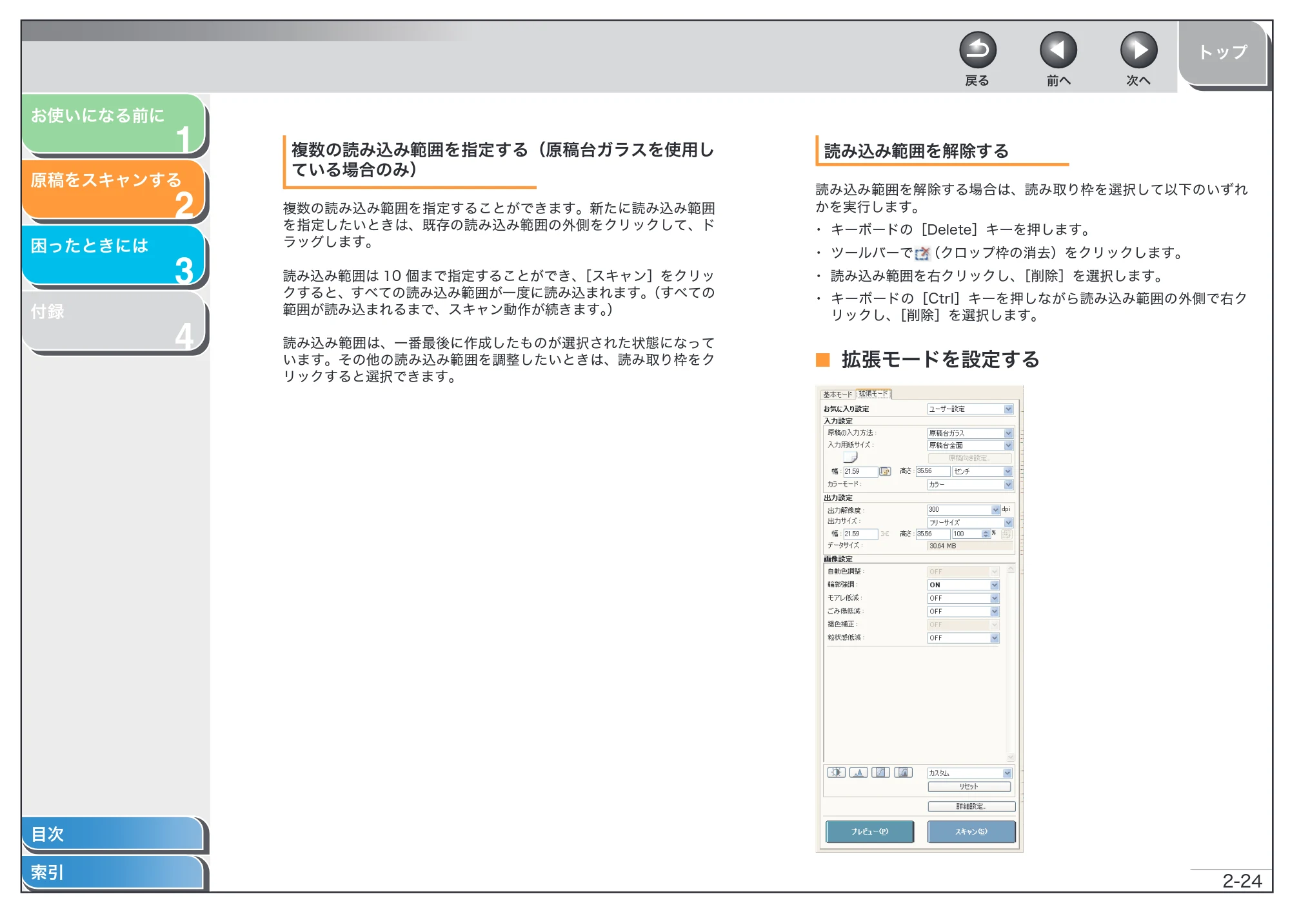The height and width of the screenshot is (912, 1290).
Task: Open the モアレ低減 OFF dropdown
Action: pyautogui.click(x=964, y=598)
